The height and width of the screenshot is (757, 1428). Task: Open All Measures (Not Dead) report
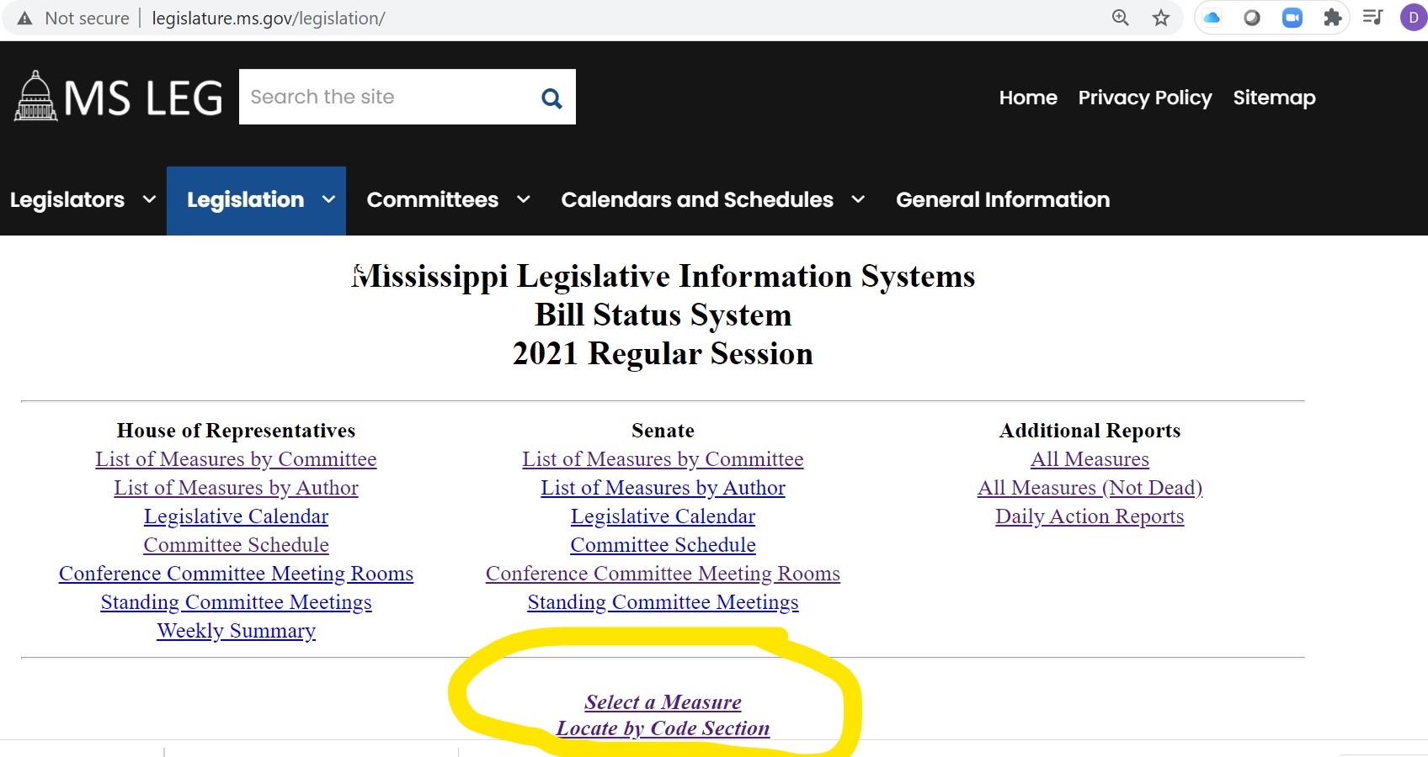click(x=1090, y=488)
